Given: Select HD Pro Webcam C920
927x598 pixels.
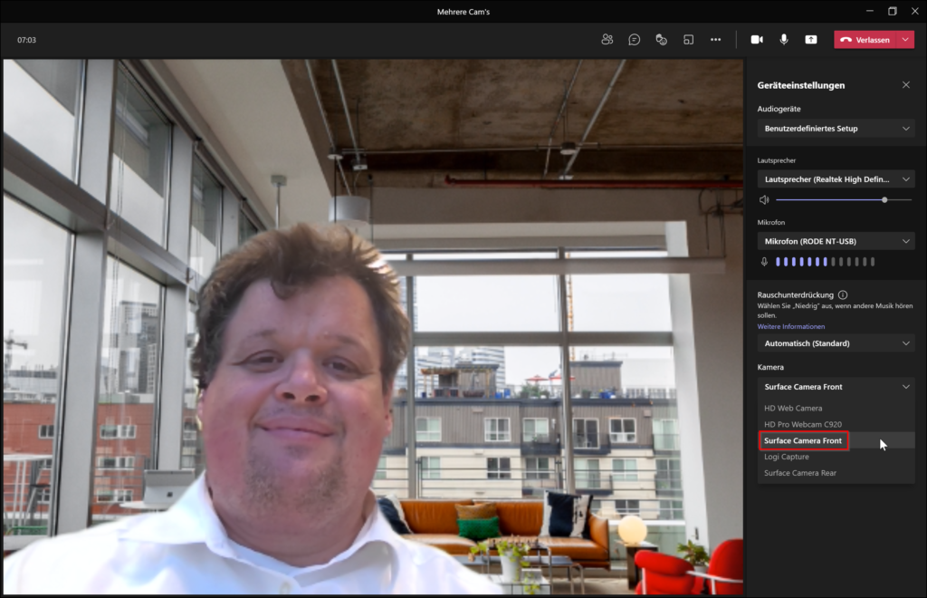Looking at the screenshot, I should [836, 424].
